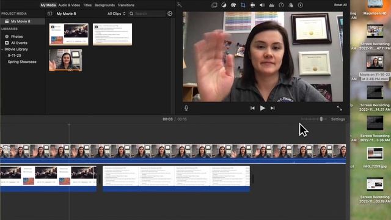Viewport: 391px width, 220px height.
Task: Play the movie preview
Action: [x=262, y=108]
